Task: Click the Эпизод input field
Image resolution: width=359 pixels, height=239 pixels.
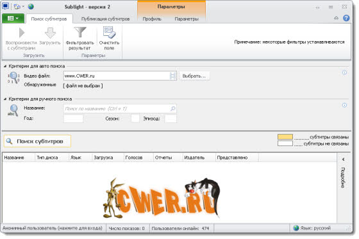Action: coord(171,119)
